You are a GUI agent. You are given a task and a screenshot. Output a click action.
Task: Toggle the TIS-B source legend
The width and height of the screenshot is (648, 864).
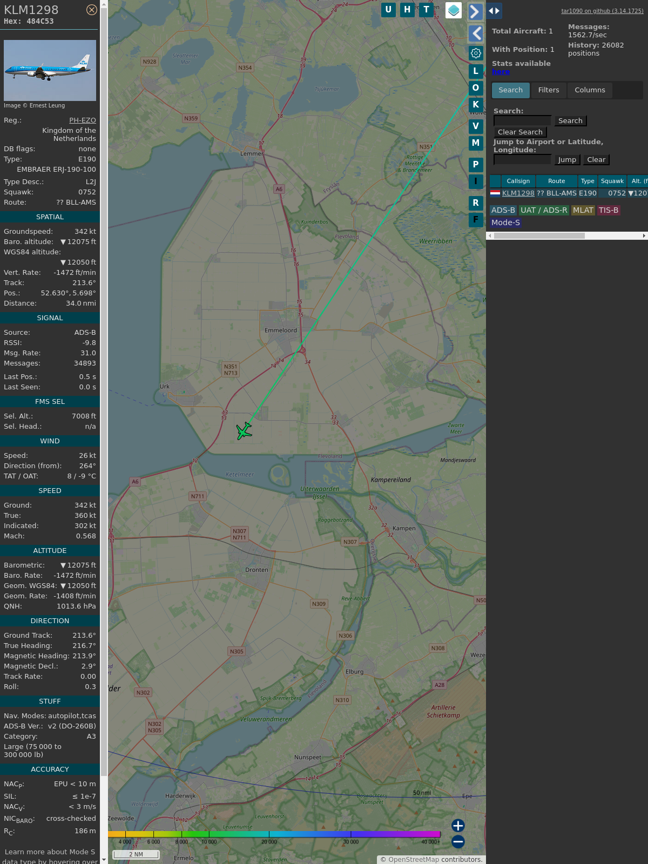coord(609,211)
